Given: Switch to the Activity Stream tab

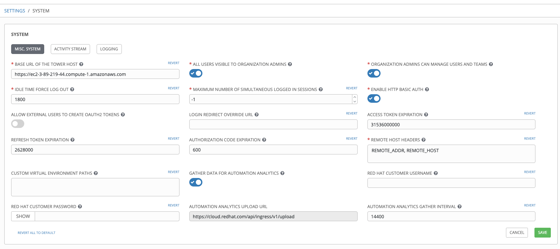Looking at the screenshot, I should click(70, 49).
